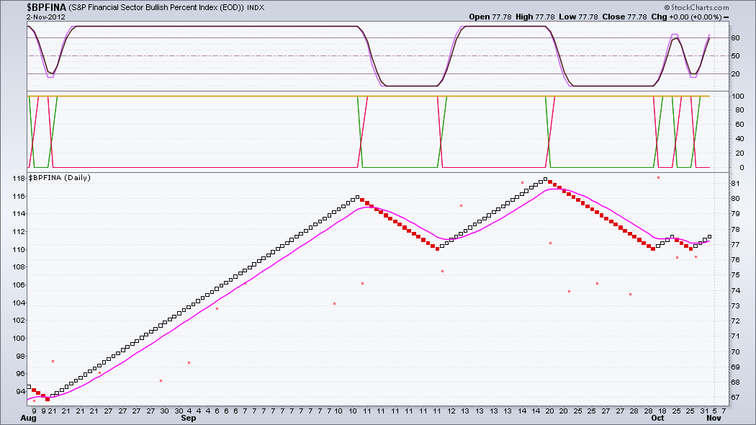
Task: Click the 71 label on the right axis
Action: point(735,336)
